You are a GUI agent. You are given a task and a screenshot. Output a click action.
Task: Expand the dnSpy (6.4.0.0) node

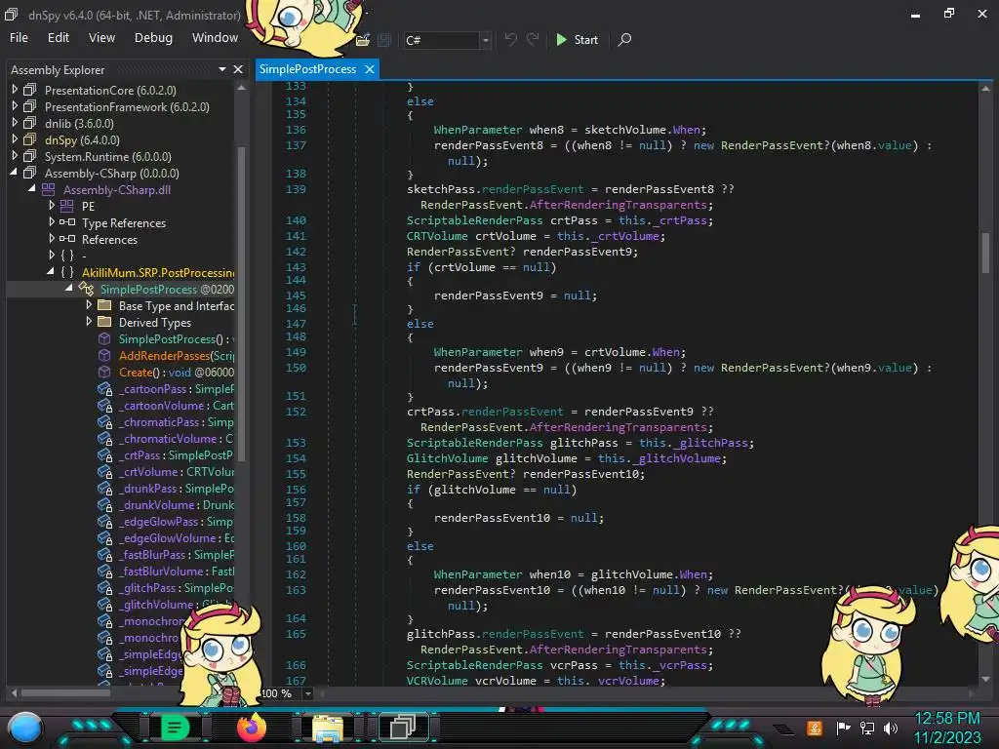(x=15, y=139)
